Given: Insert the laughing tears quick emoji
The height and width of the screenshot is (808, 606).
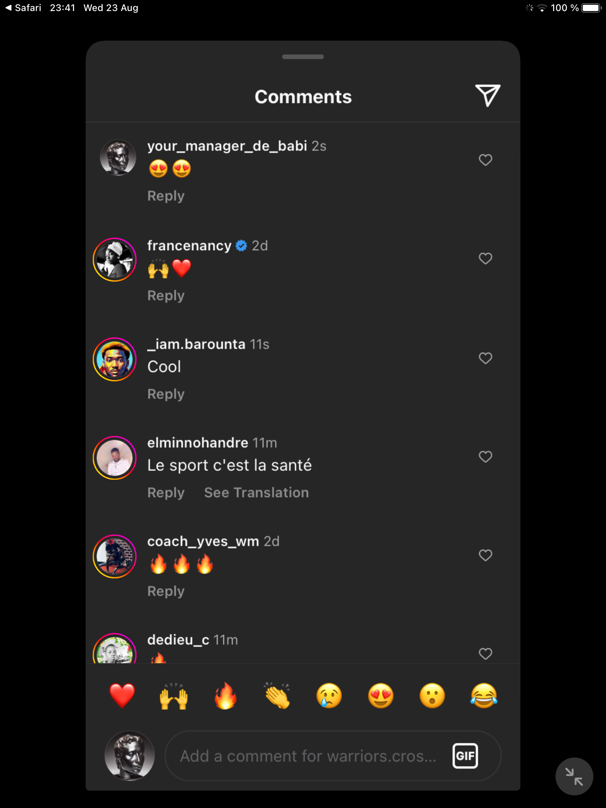Looking at the screenshot, I should (x=484, y=696).
